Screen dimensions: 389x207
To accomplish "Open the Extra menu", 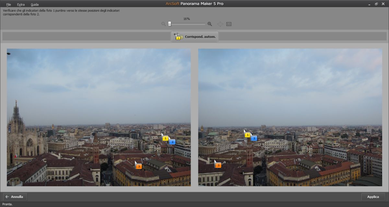I will 21,5.
